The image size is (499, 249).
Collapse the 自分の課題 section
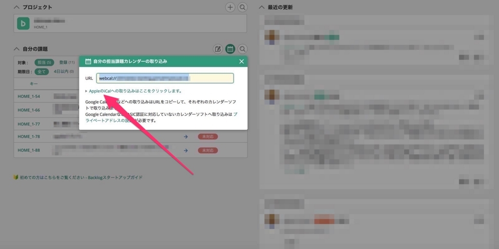(x=17, y=49)
